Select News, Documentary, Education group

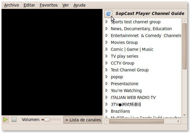[141, 29]
